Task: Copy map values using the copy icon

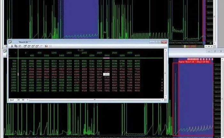Action: [16, 46]
